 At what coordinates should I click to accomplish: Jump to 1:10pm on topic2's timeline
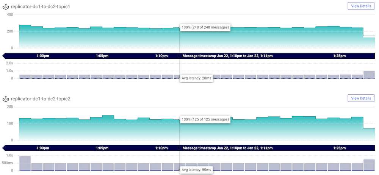(x=161, y=148)
